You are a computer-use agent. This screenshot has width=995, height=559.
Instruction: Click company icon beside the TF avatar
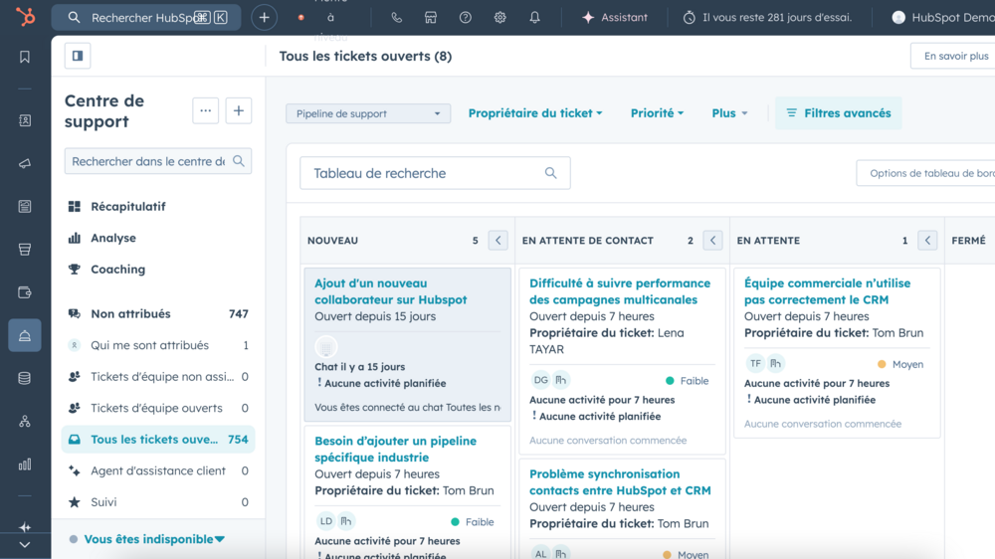click(775, 364)
